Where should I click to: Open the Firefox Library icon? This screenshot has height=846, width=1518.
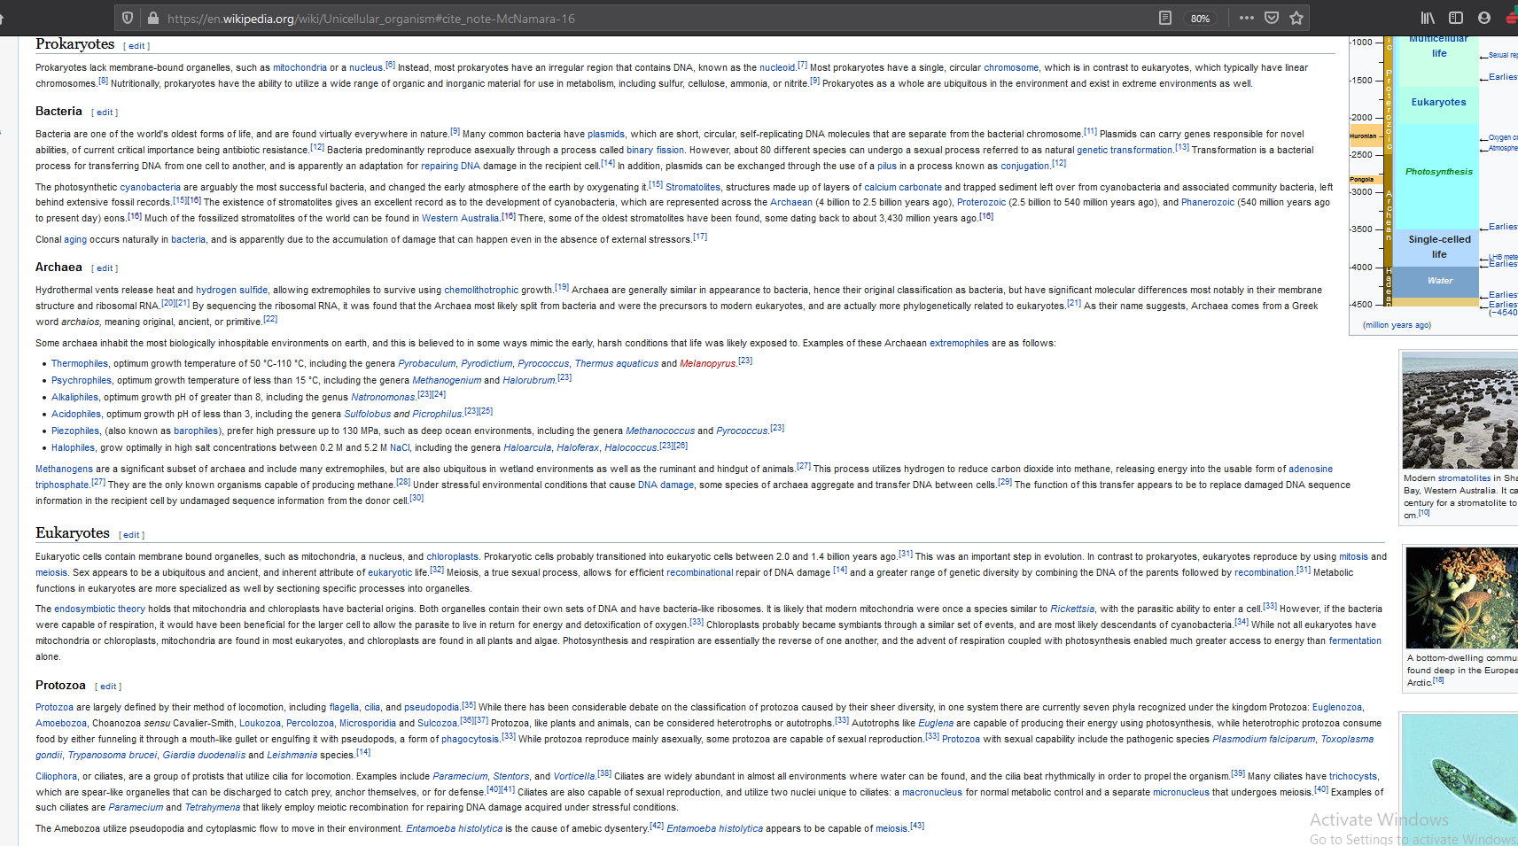1428,18
